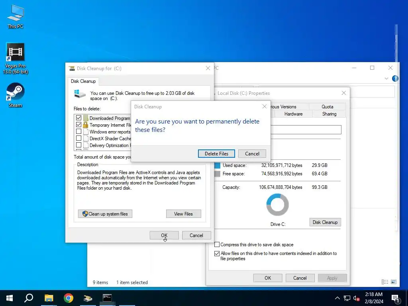
Task: Open the taskbar clock and date
Action: pyautogui.click(x=374, y=298)
